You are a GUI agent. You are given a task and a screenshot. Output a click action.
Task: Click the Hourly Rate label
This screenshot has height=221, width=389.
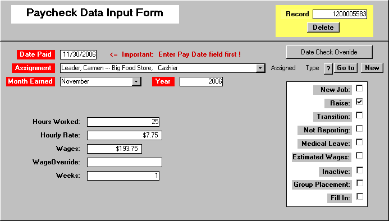point(60,135)
